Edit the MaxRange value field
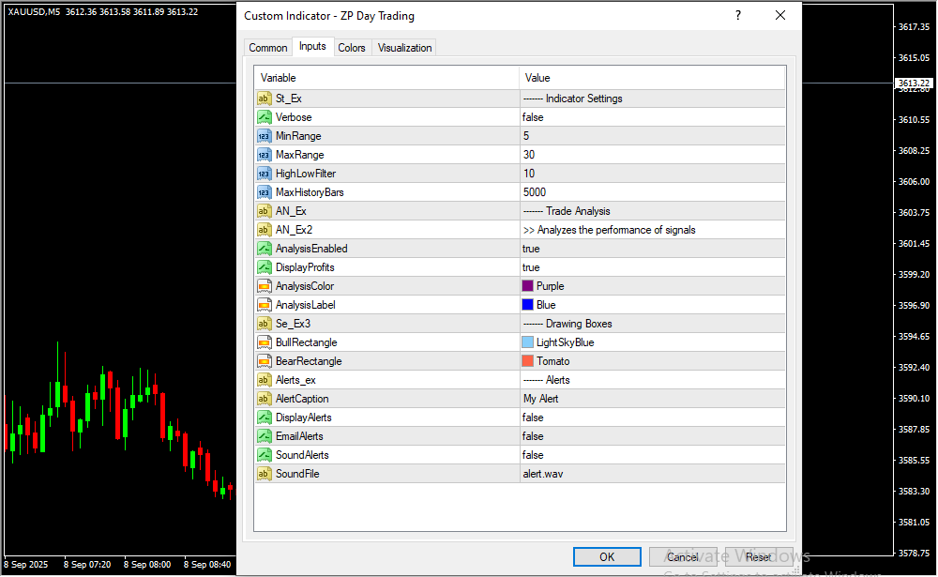Viewport: 938px width, 577px height. pyautogui.click(x=651, y=155)
